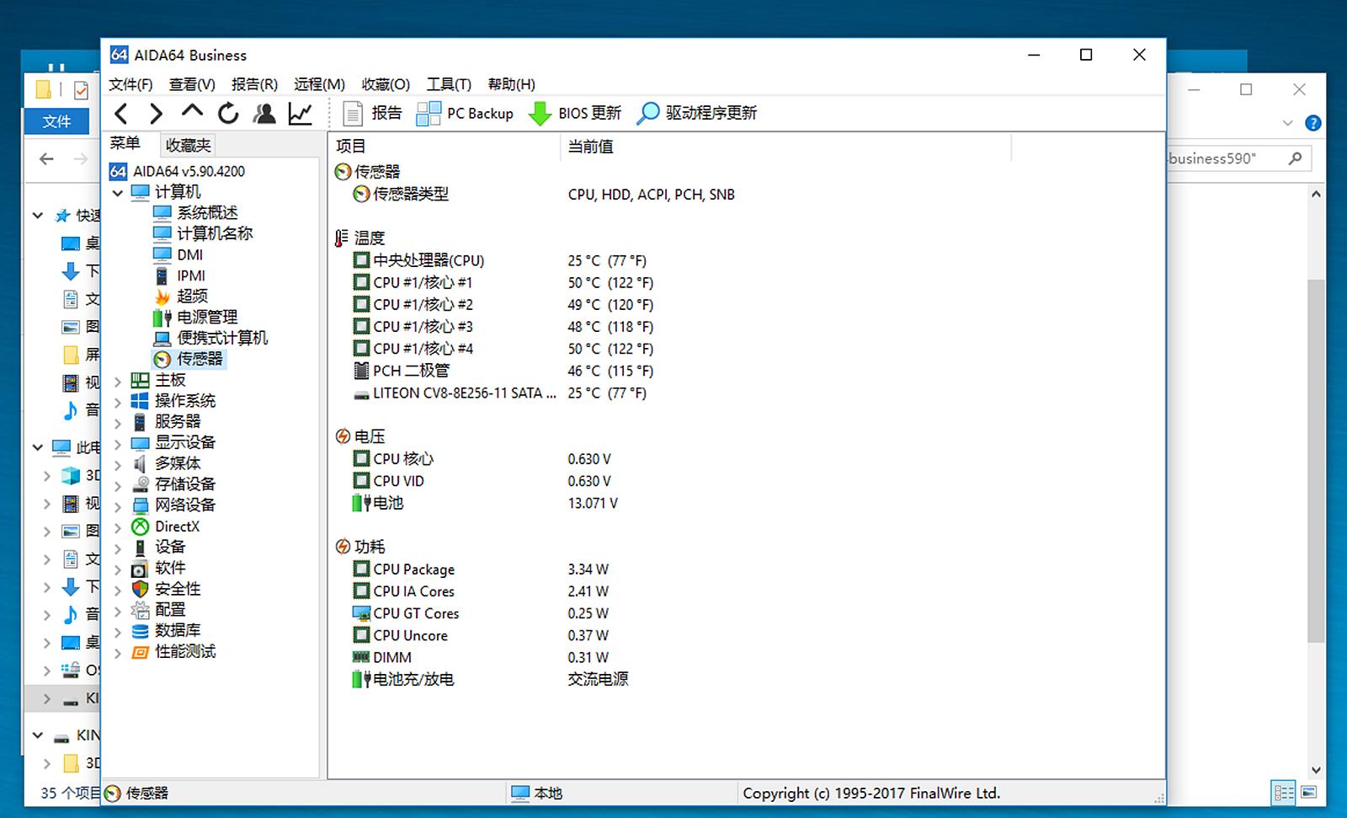
Task: Expand the 存储设备 tree node
Action: [x=118, y=485]
